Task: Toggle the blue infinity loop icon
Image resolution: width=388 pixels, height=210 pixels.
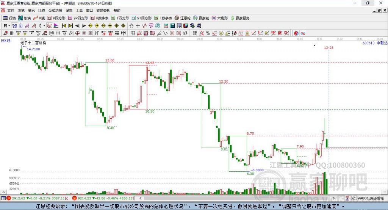Action: (x=303, y=33)
